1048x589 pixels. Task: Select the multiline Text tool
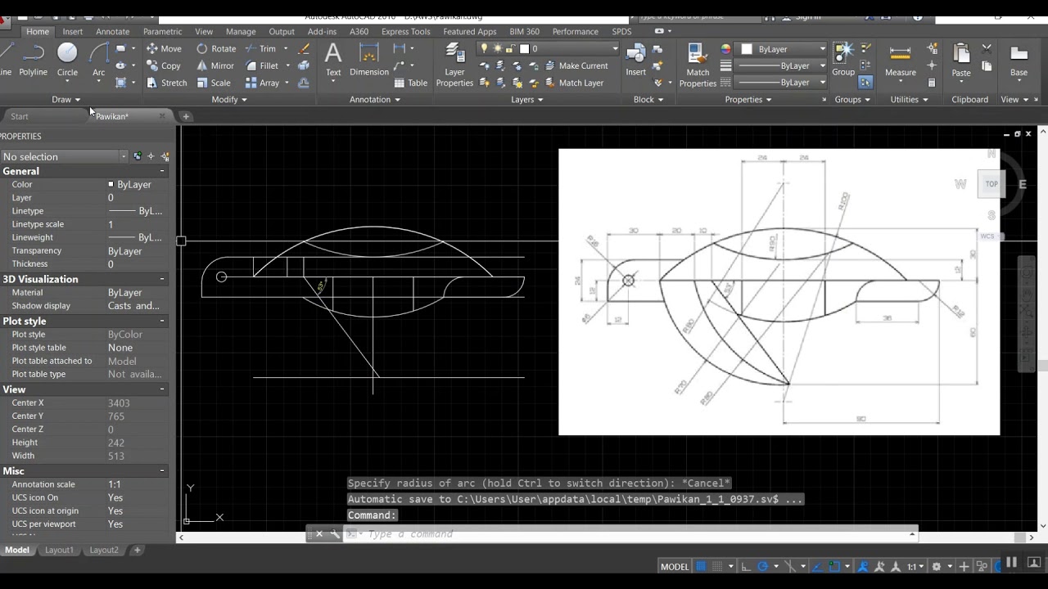pos(333,60)
